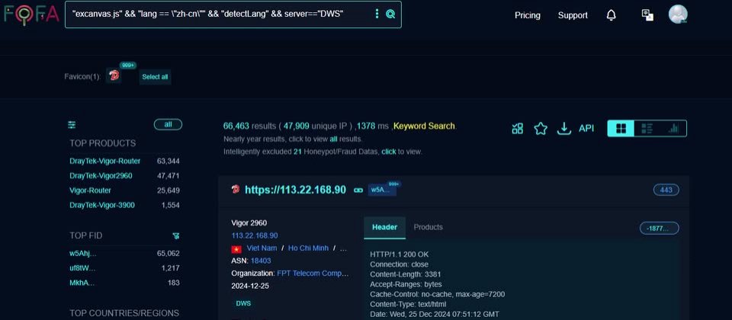Click the date 2024-12-25
This screenshot has width=732, height=320.
pos(250,286)
